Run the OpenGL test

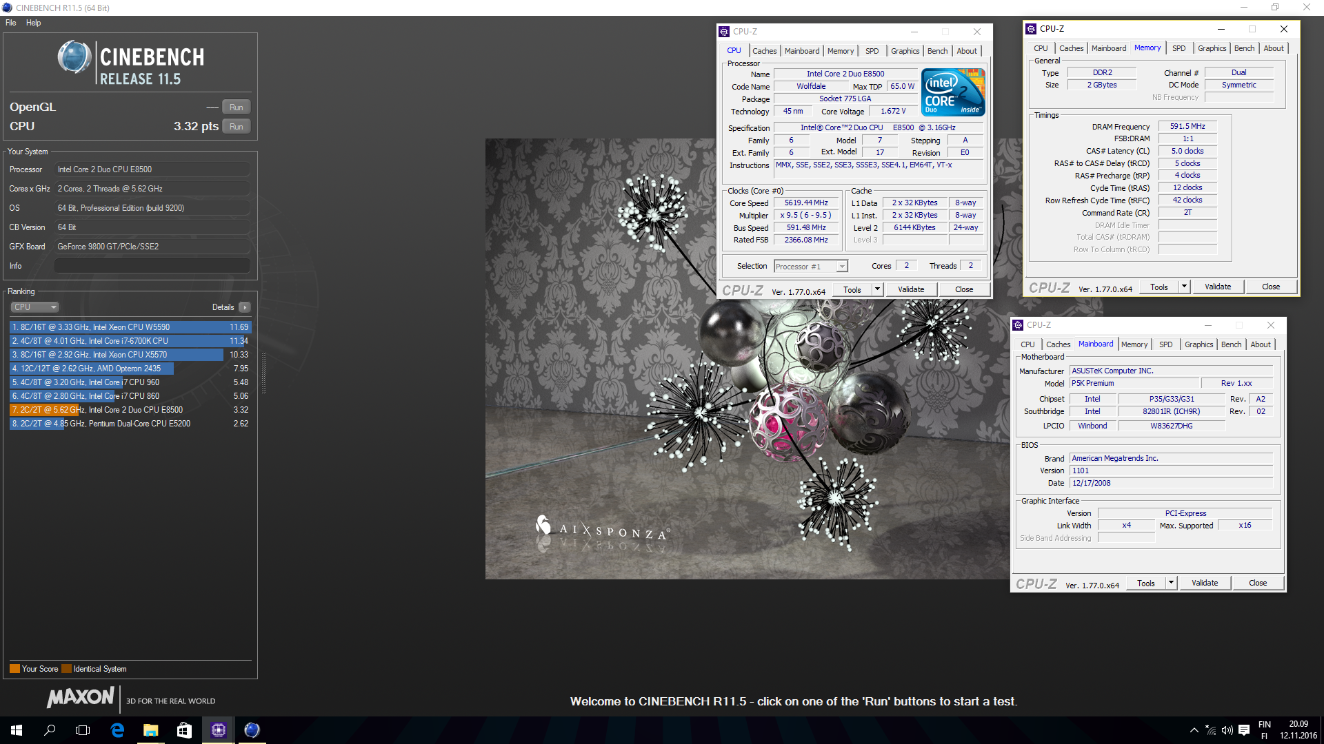237,107
